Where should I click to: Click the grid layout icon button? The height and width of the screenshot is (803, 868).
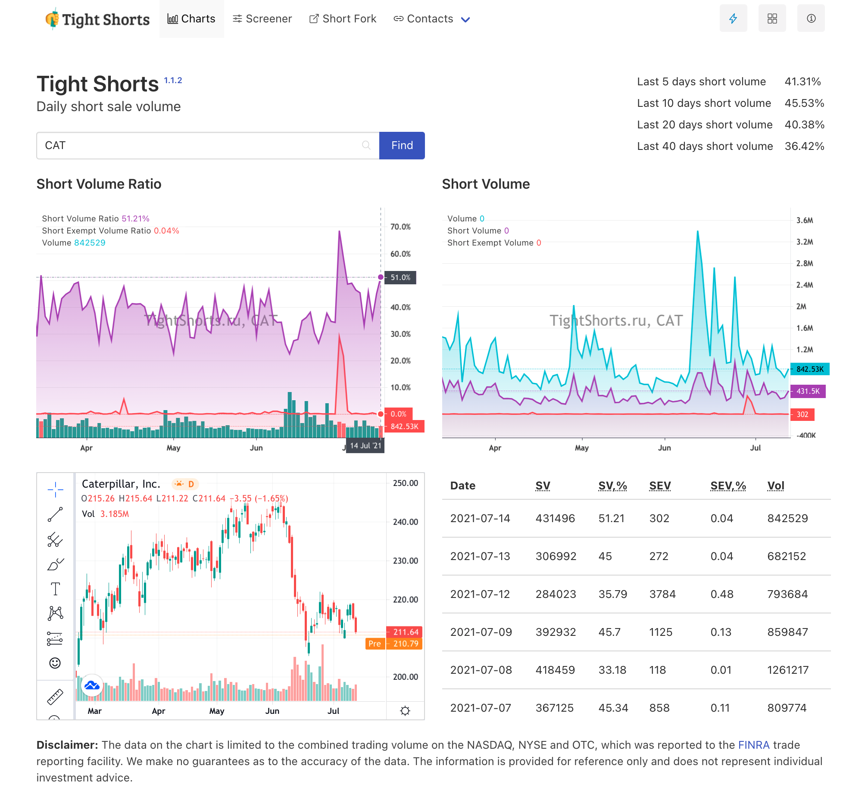(x=771, y=19)
